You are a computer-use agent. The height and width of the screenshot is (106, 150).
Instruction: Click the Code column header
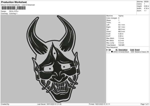[x=132, y=50]
